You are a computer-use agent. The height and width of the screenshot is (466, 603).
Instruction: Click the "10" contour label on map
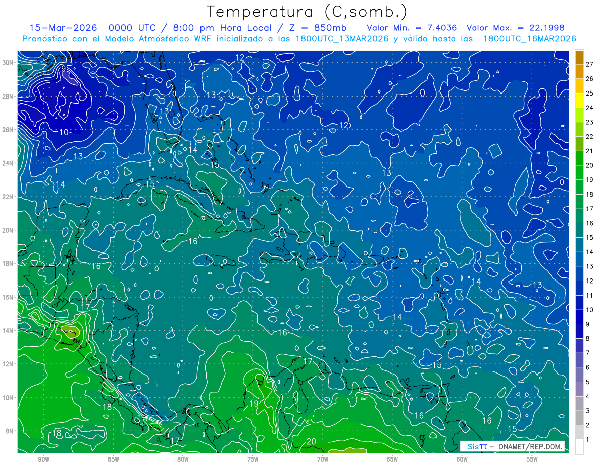click(x=64, y=132)
